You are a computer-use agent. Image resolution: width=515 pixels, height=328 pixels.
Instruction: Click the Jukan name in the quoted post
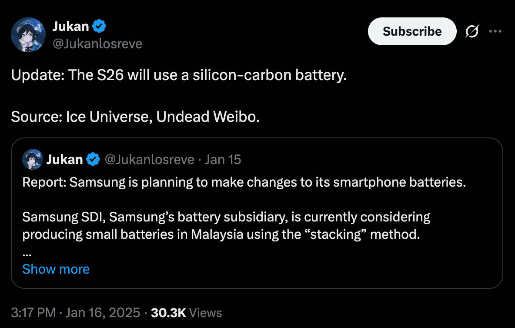(64, 160)
